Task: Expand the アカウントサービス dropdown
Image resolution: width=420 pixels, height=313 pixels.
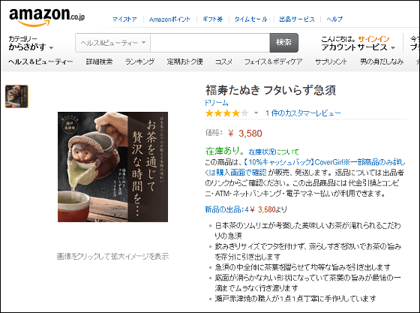Action: coord(358,47)
